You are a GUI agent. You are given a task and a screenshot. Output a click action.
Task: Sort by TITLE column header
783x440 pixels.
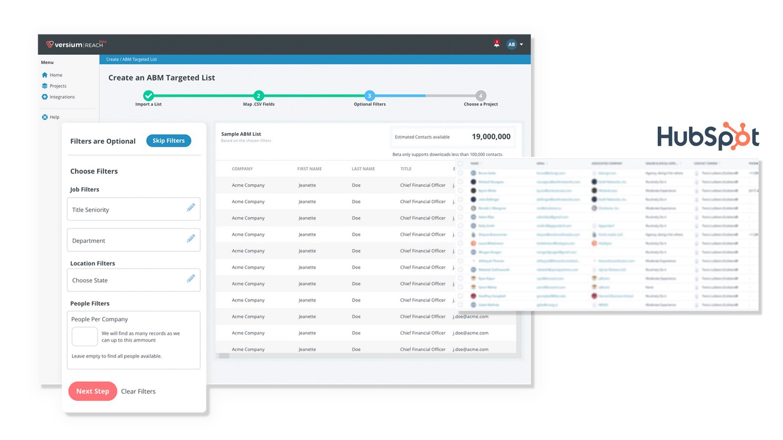point(406,169)
